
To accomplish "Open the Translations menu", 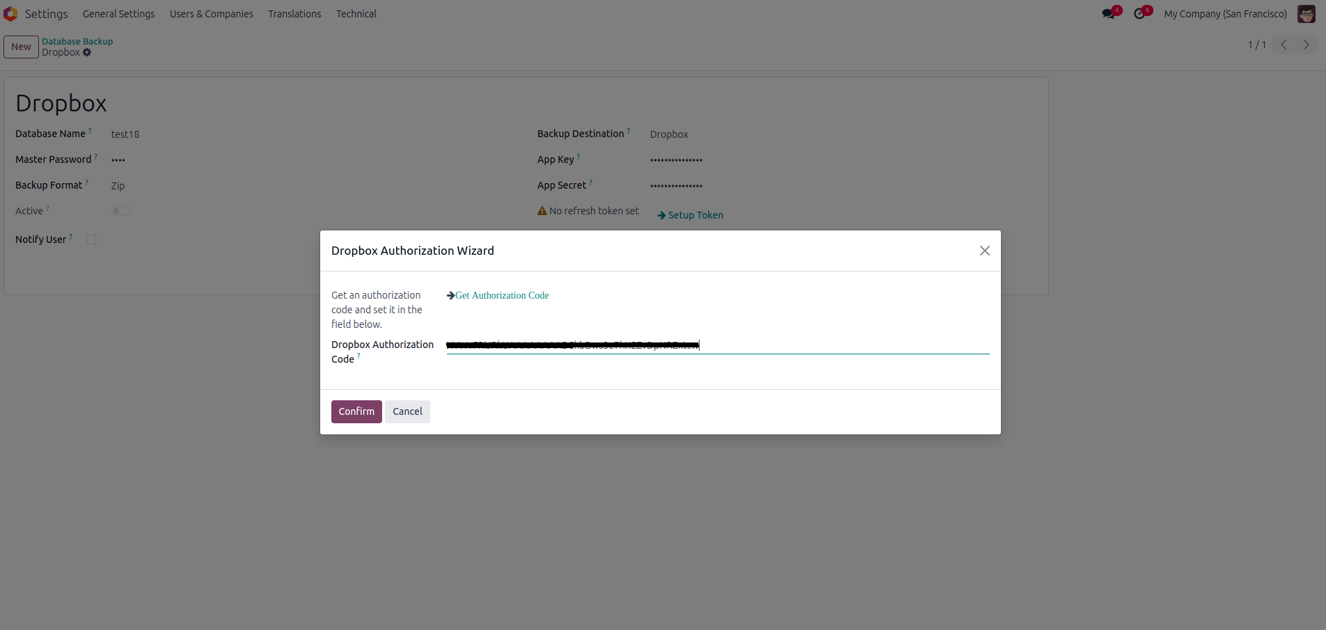I will pos(294,14).
